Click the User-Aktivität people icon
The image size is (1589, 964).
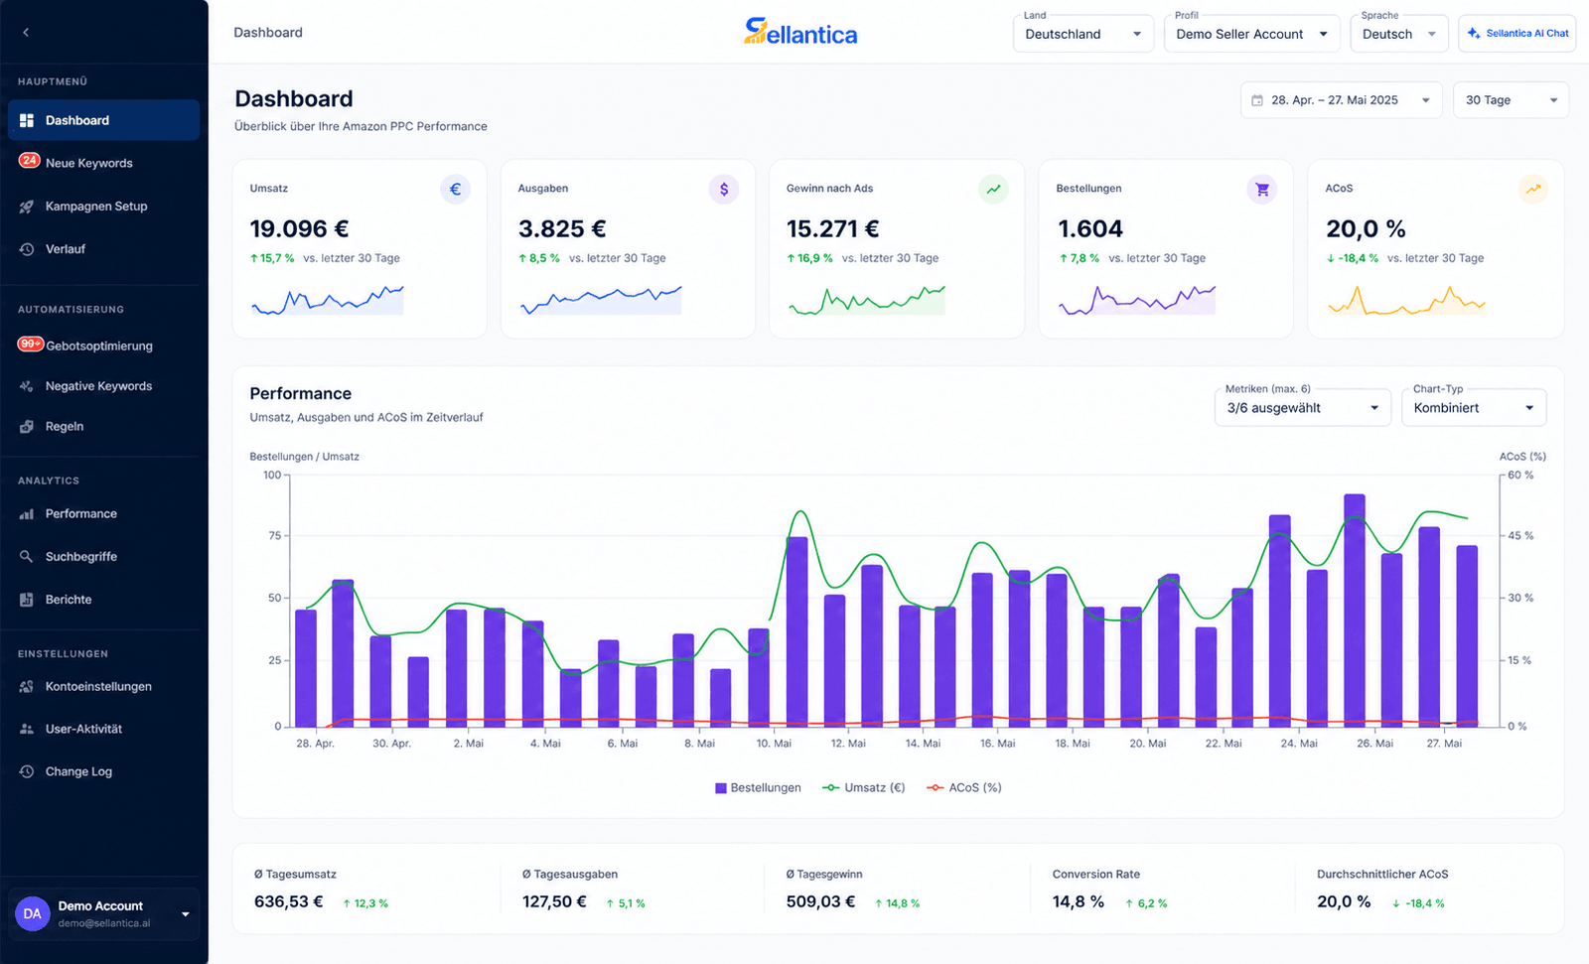pos(27,729)
